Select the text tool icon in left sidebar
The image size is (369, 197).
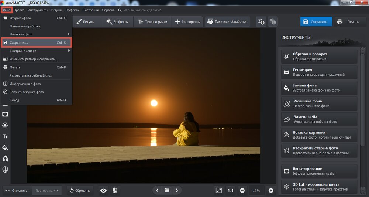pos(5,136)
